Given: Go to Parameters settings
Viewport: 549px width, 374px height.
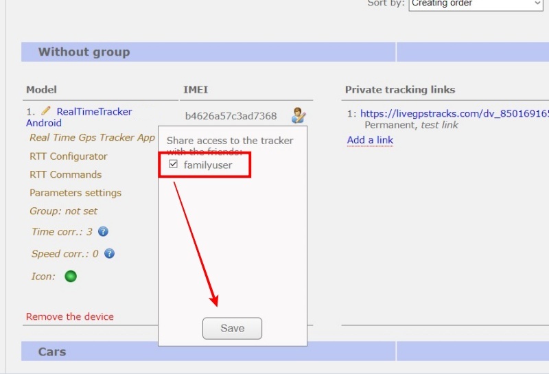Looking at the screenshot, I should click(75, 193).
